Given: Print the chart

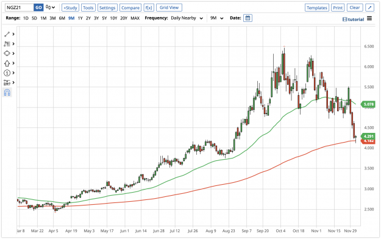Looking at the screenshot, I should coord(338,7).
